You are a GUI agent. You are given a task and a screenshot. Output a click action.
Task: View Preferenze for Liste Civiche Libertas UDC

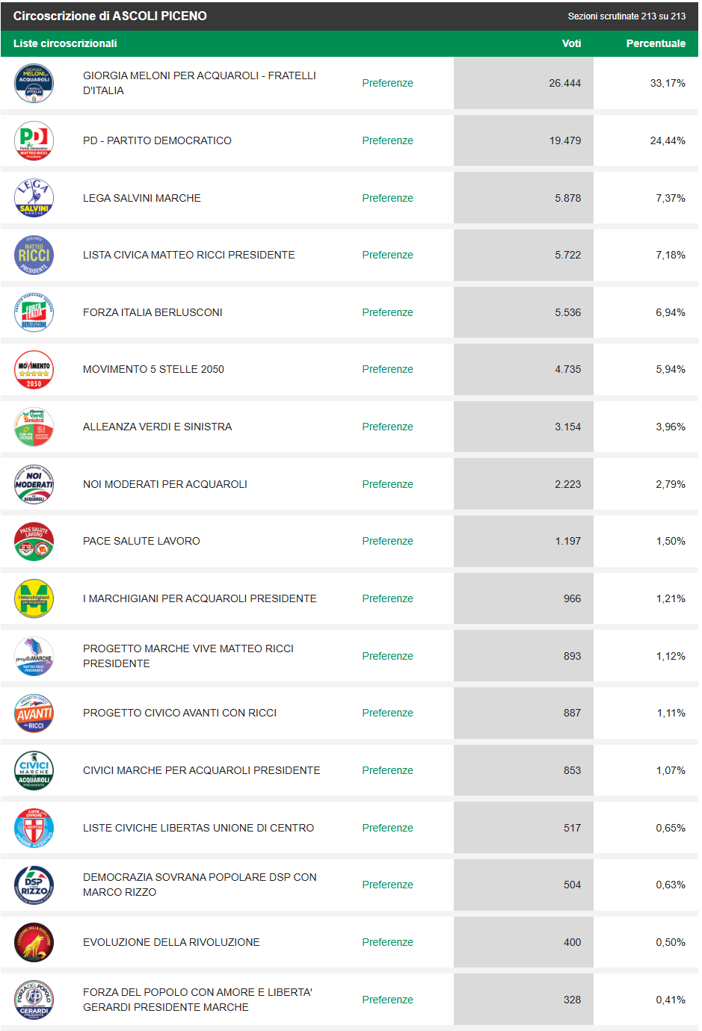click(x=387, y=828)
